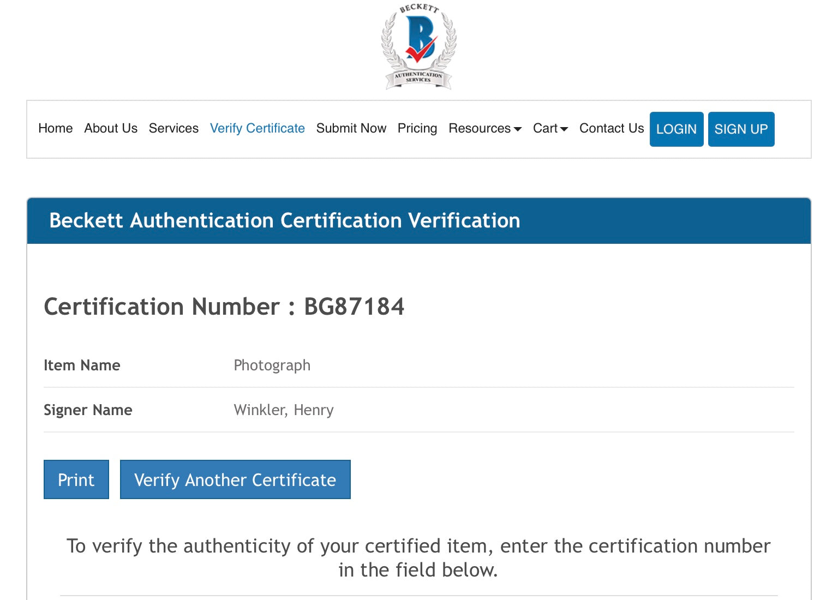This screenshot has height=600, width=838.
Task: Expand the Resources dropdown menu
Action: [485, 128]
